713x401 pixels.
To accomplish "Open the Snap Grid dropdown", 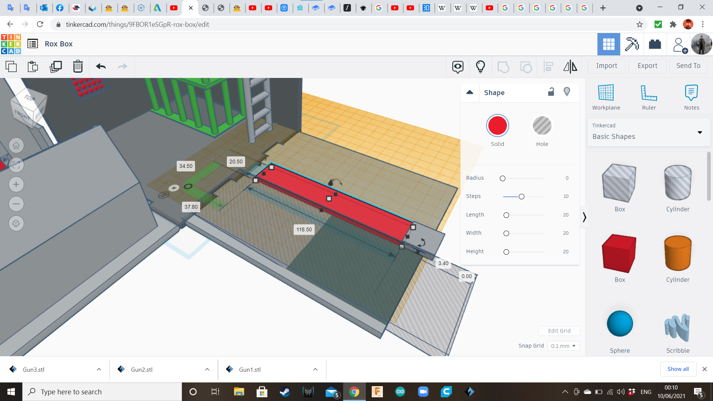I will pyautogui.click(x=563, y=346).
